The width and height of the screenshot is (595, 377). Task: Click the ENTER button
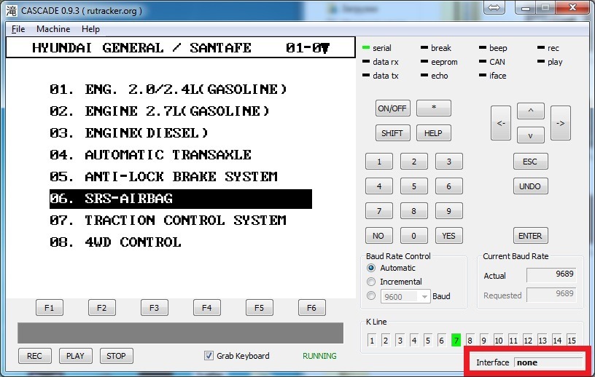[x=530, y=236]
